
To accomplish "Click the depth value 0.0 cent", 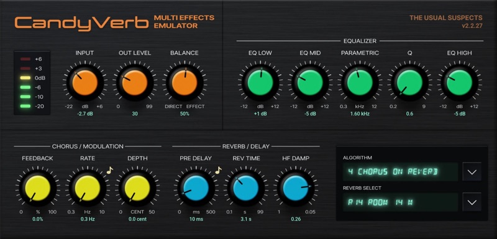I will [x=137, y=219].
